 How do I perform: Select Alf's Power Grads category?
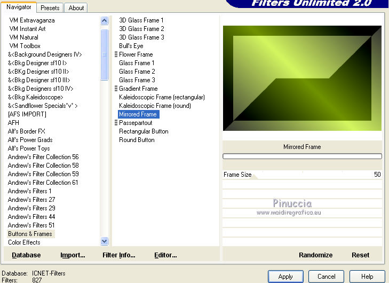(30, 140)
